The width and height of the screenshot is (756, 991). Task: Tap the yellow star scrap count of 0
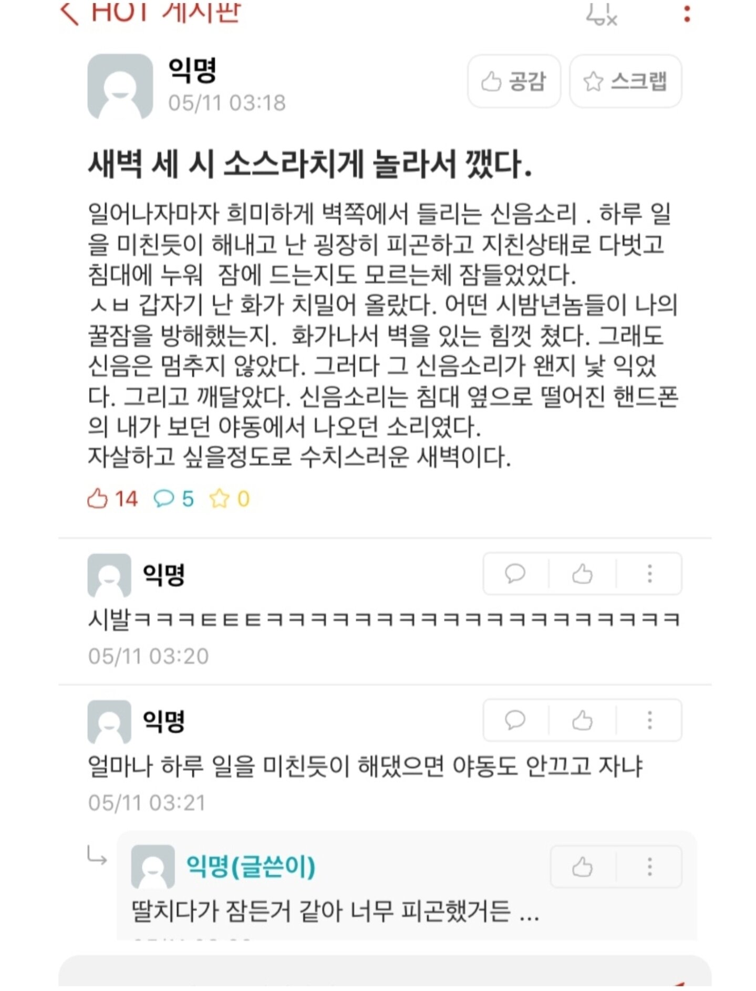pos(229,498)
